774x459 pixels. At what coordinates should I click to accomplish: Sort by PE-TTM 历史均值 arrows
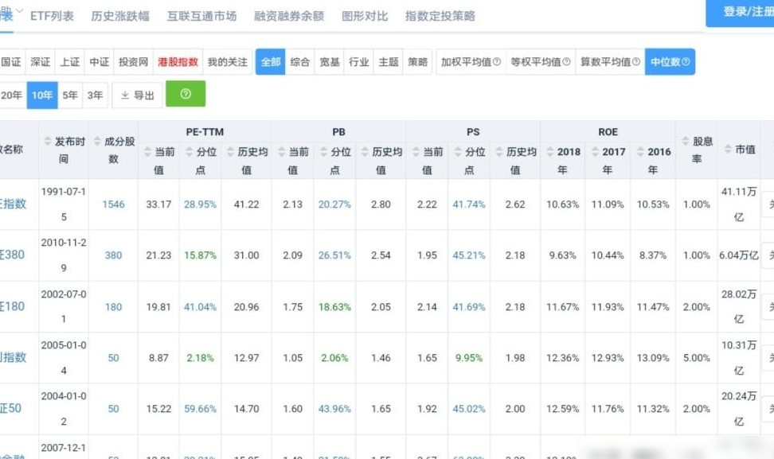230,152
